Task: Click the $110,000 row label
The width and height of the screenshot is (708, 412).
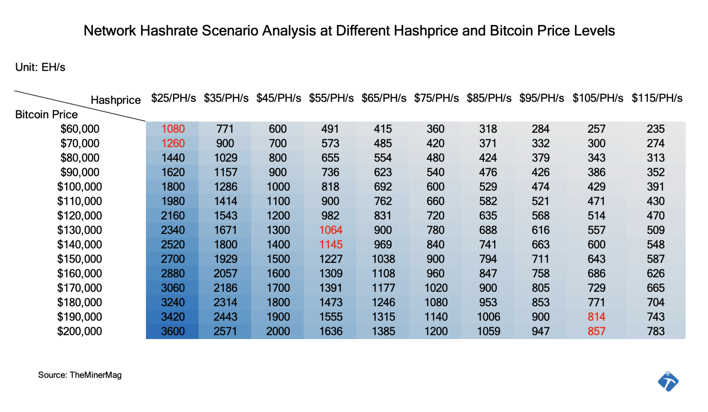Action: pyautogui.click(x=80, y=201)
